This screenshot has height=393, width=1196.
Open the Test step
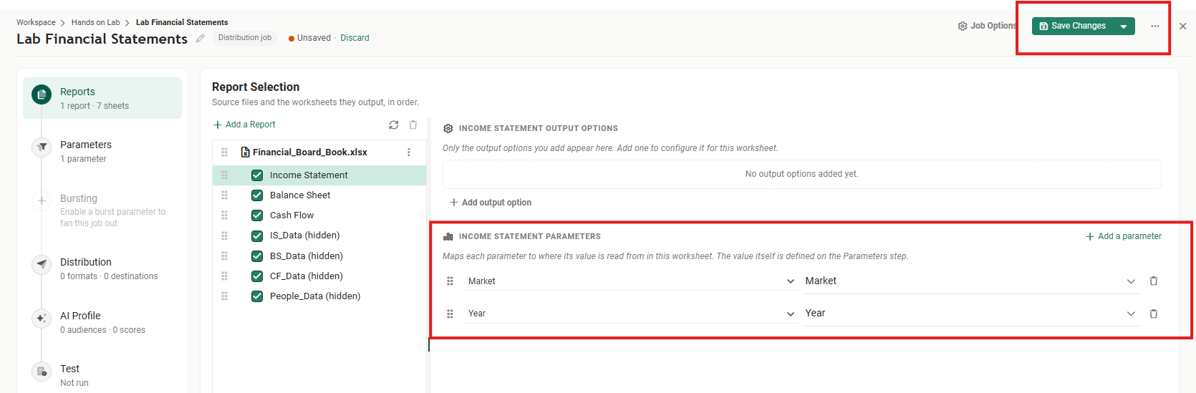(102, 375)
